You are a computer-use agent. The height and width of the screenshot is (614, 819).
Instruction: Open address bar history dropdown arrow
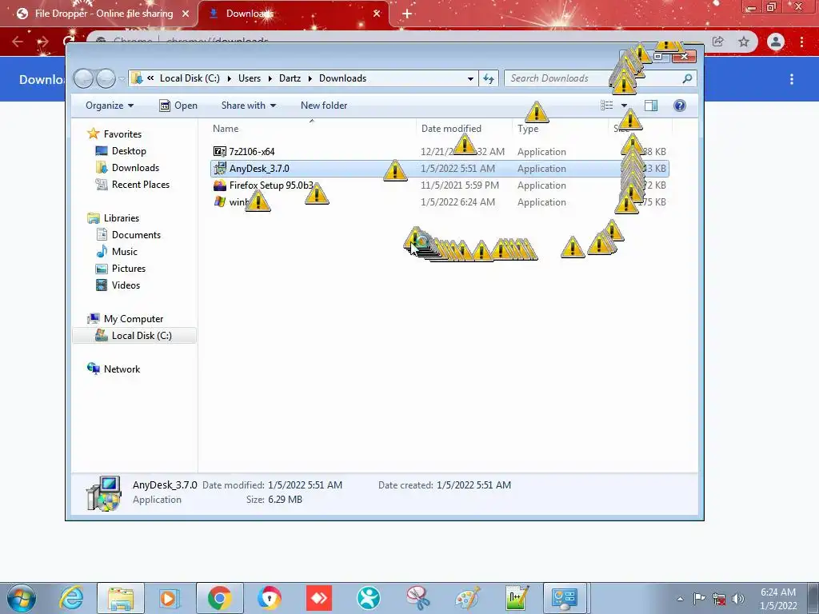pyautogui.click(x=470, y=79)
